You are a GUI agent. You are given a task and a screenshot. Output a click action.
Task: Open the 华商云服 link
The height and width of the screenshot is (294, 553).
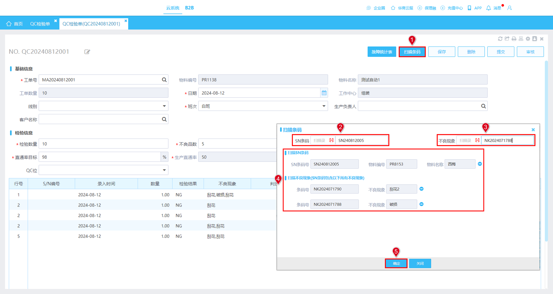[x=402, y=8]
